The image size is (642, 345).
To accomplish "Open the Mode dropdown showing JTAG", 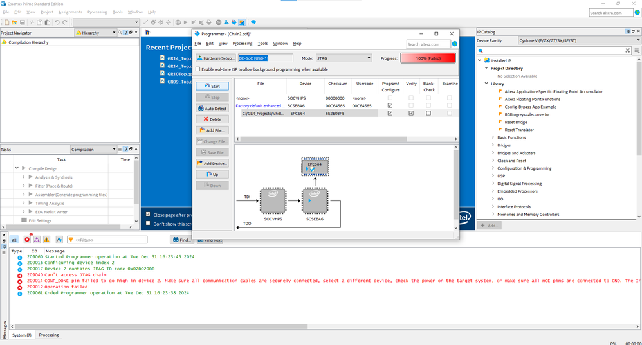I will click(x=344, y=58).
